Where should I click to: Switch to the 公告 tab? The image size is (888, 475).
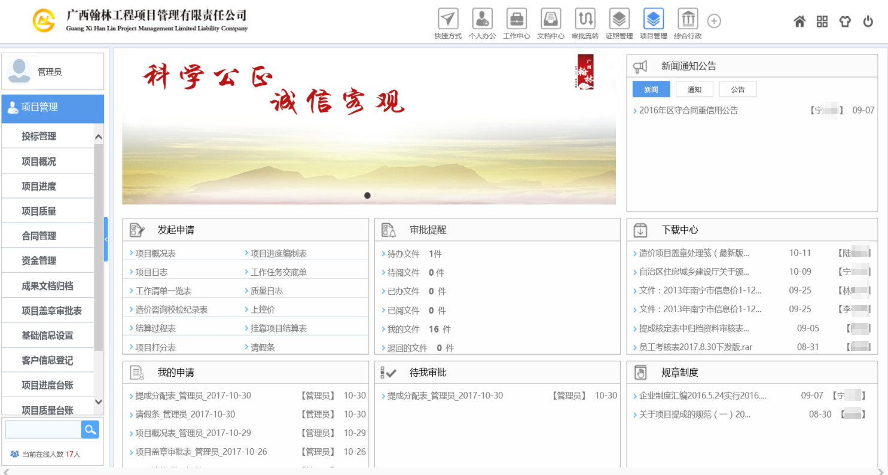pyautogui.click(x=737, y=89)
